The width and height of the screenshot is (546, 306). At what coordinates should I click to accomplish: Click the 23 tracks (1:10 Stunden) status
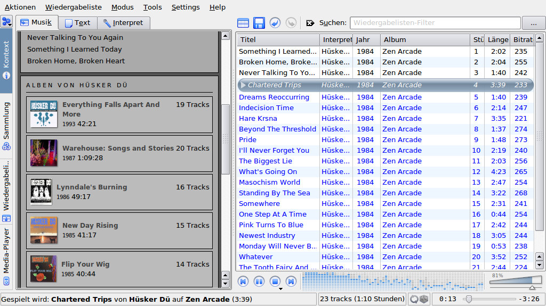point(362,299)
